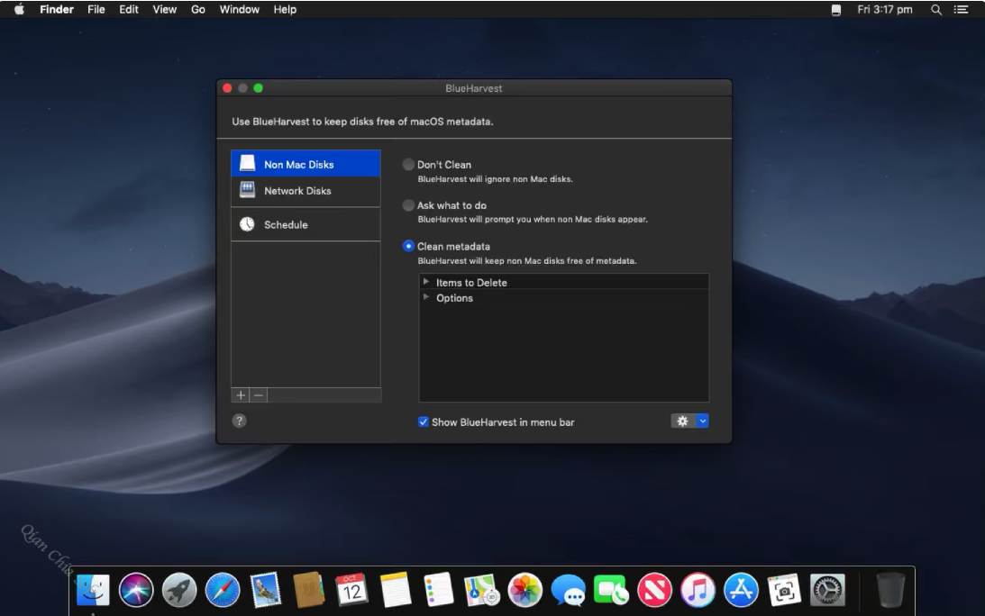Image resolution: width=985 pixels, height=616 pixels.
Task: Open Calendar from the Dock
Action: [351, 590]
